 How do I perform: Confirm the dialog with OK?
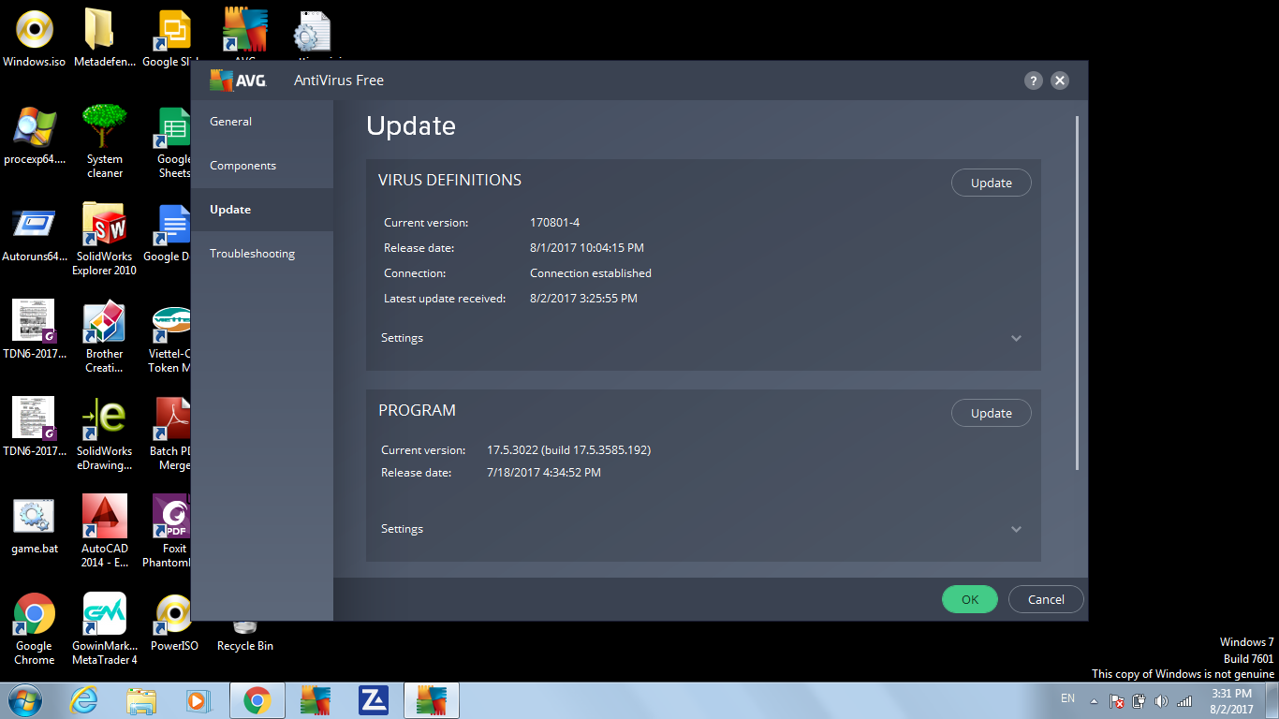970,599
